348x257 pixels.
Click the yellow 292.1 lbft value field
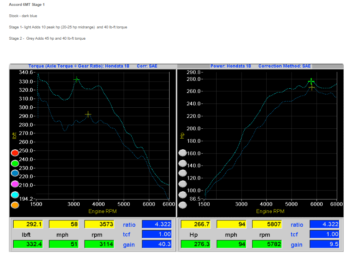tap(28, 224)
